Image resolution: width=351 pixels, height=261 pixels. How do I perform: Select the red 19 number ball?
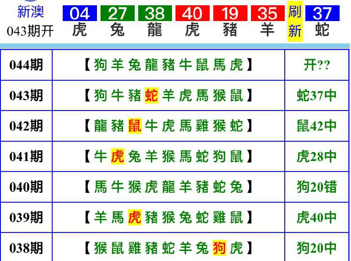230,13
